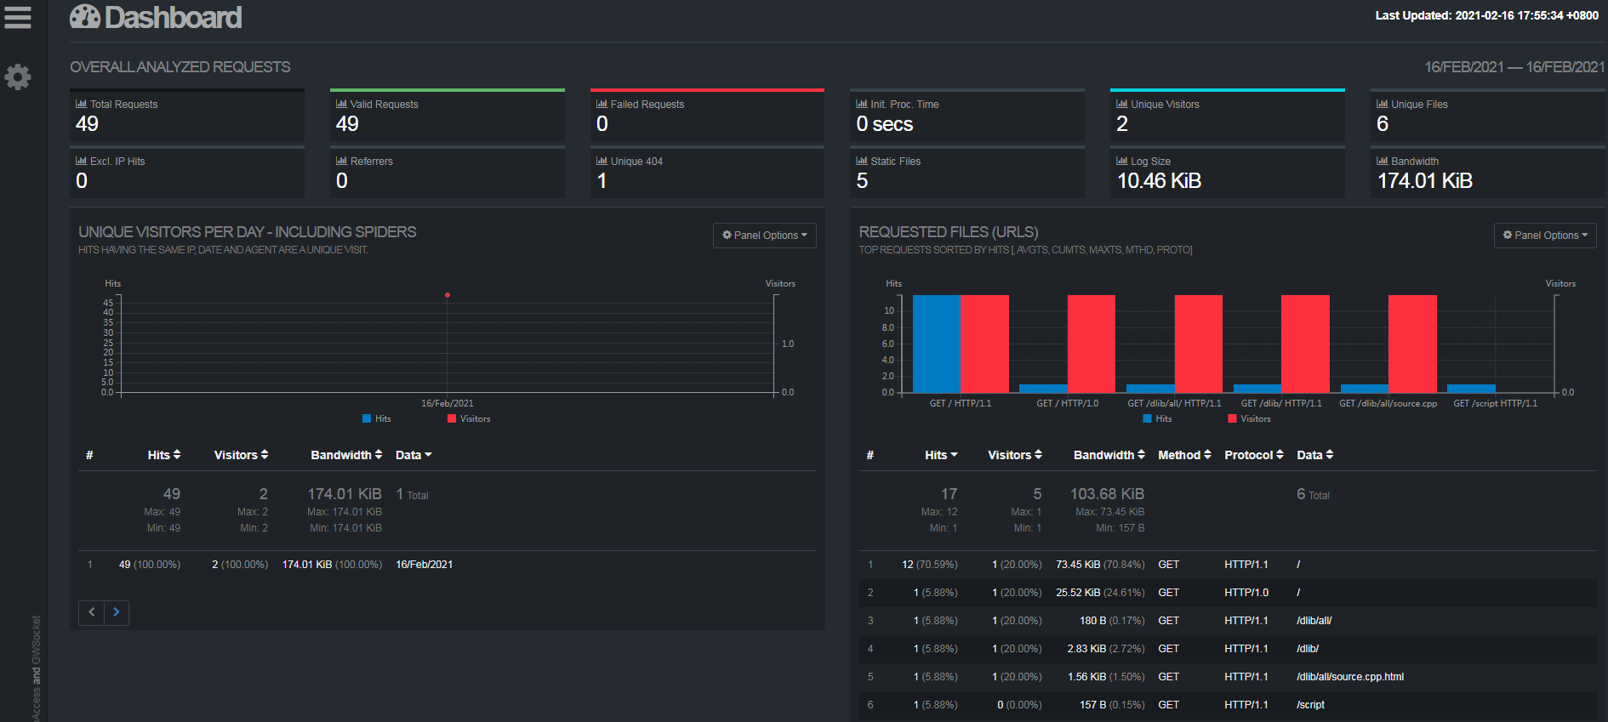1608x722 pixels.
Task: Click chart icon beside Init. Proc. Time
Action: click(862, 104)
